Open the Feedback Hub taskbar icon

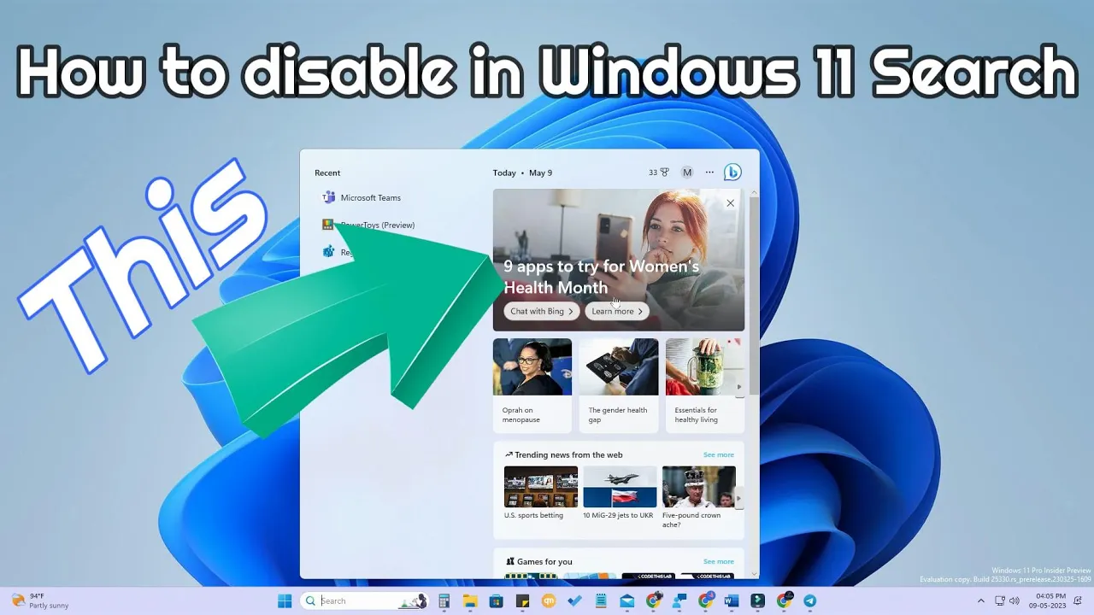679,600
